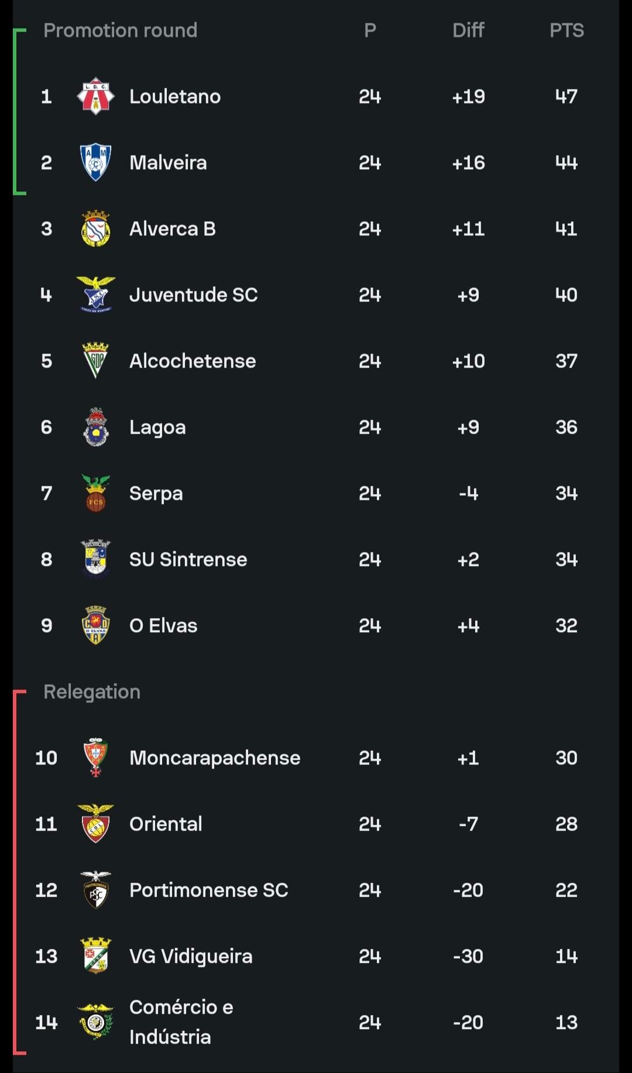Screen dimensions: 632x1073
Task: Click the Diff column header
Action: point(468,30)
